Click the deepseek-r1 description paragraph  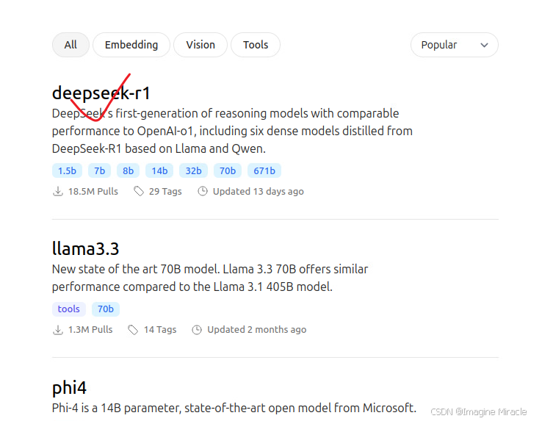click(232, 131)
